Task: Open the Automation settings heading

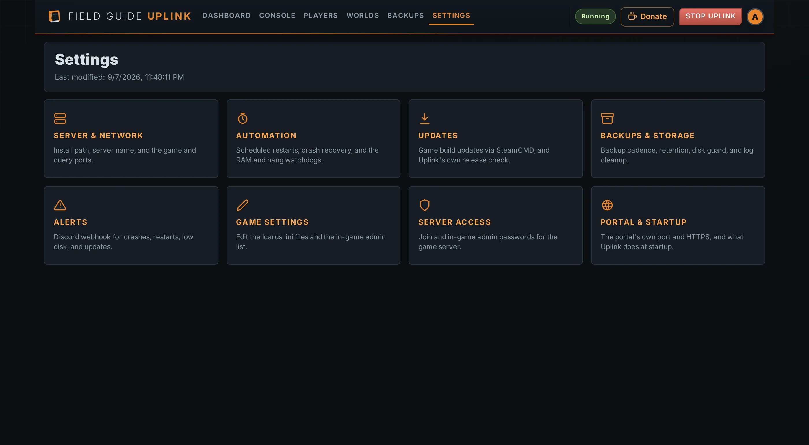Action: (266, 135)
